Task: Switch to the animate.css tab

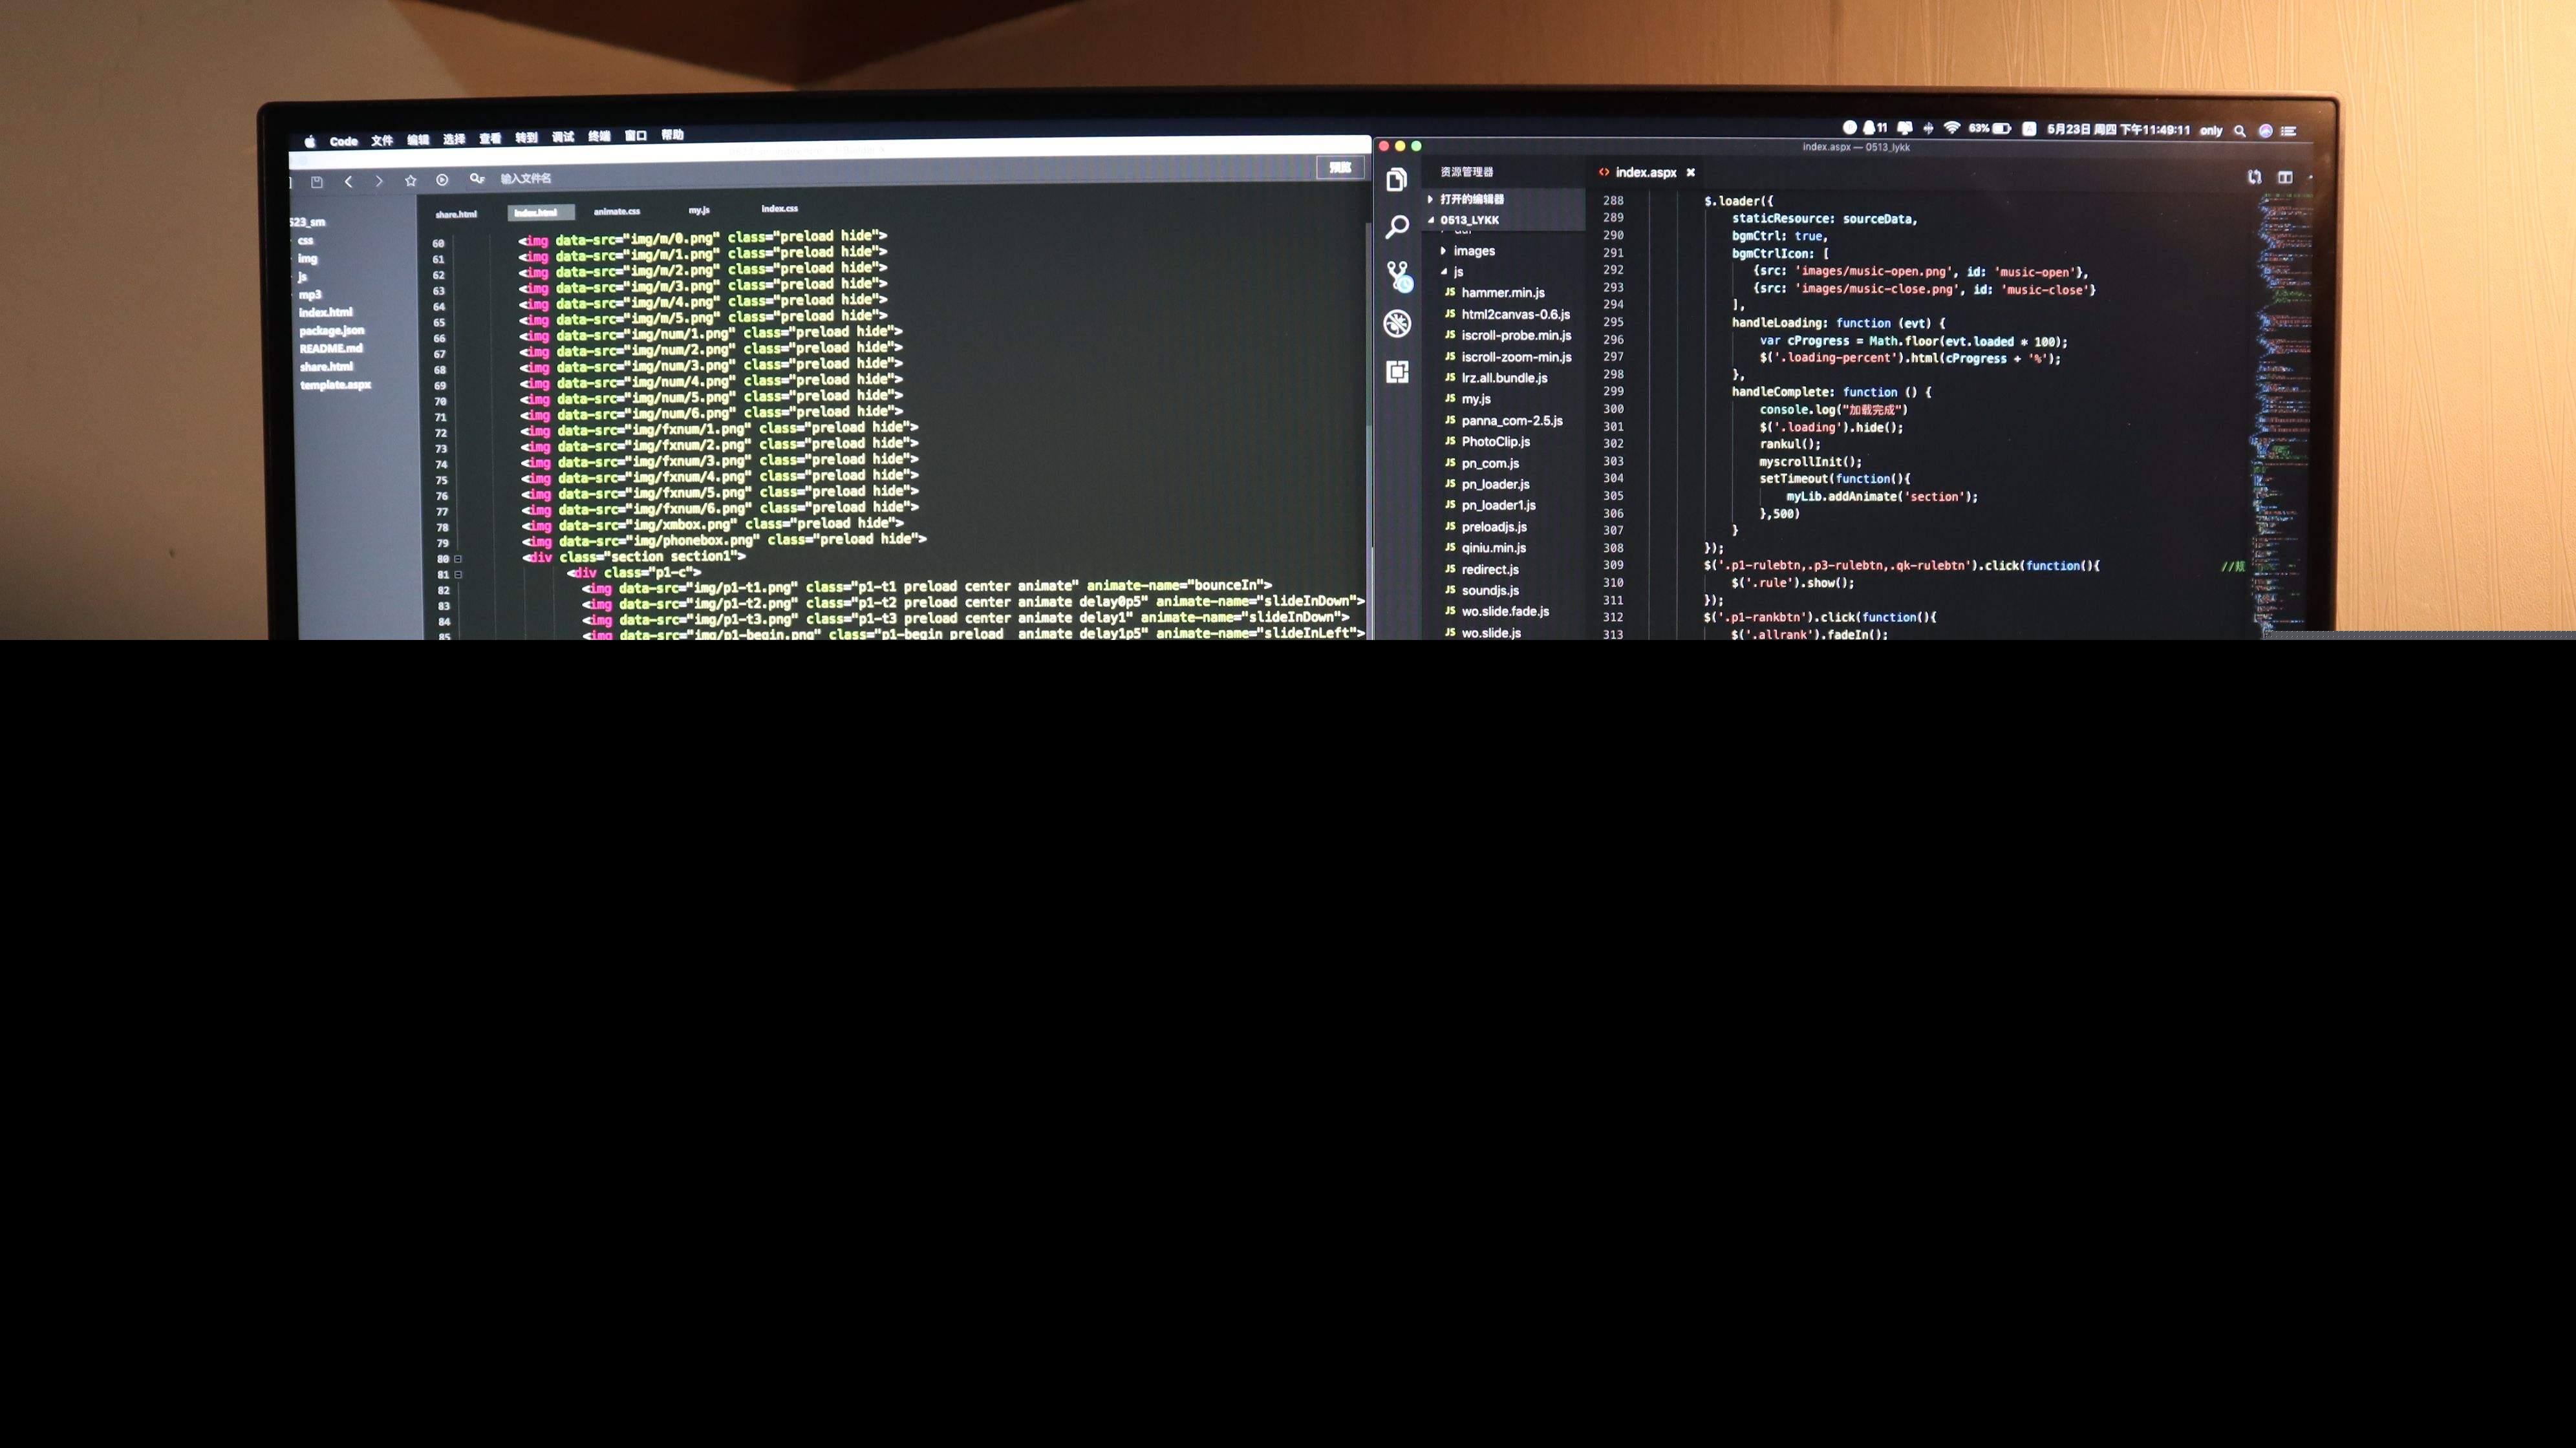Action: pyautogui.click(x=617, y=211)
